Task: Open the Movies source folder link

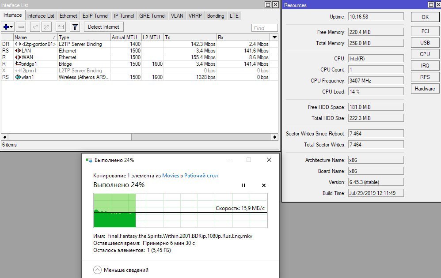Action: [171, 176]
